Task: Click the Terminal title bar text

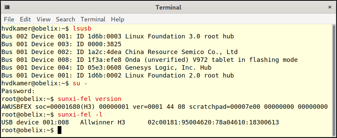Action: click(x=168, y=7)
